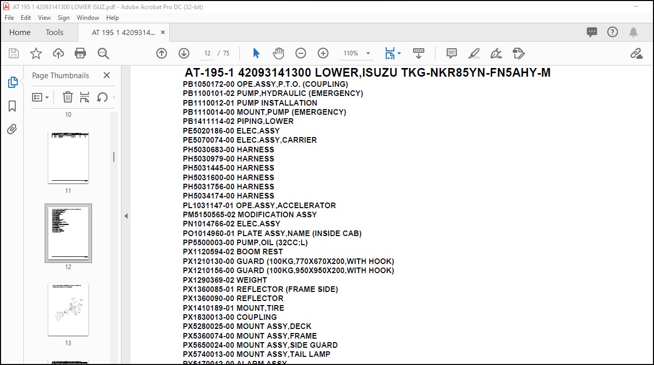Screen dimensions: 654x365
Task: Open the Window menu
Action: 88,17
